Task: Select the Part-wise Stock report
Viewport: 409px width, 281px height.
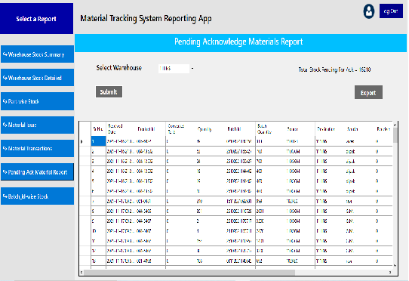Action: [37, 101]
